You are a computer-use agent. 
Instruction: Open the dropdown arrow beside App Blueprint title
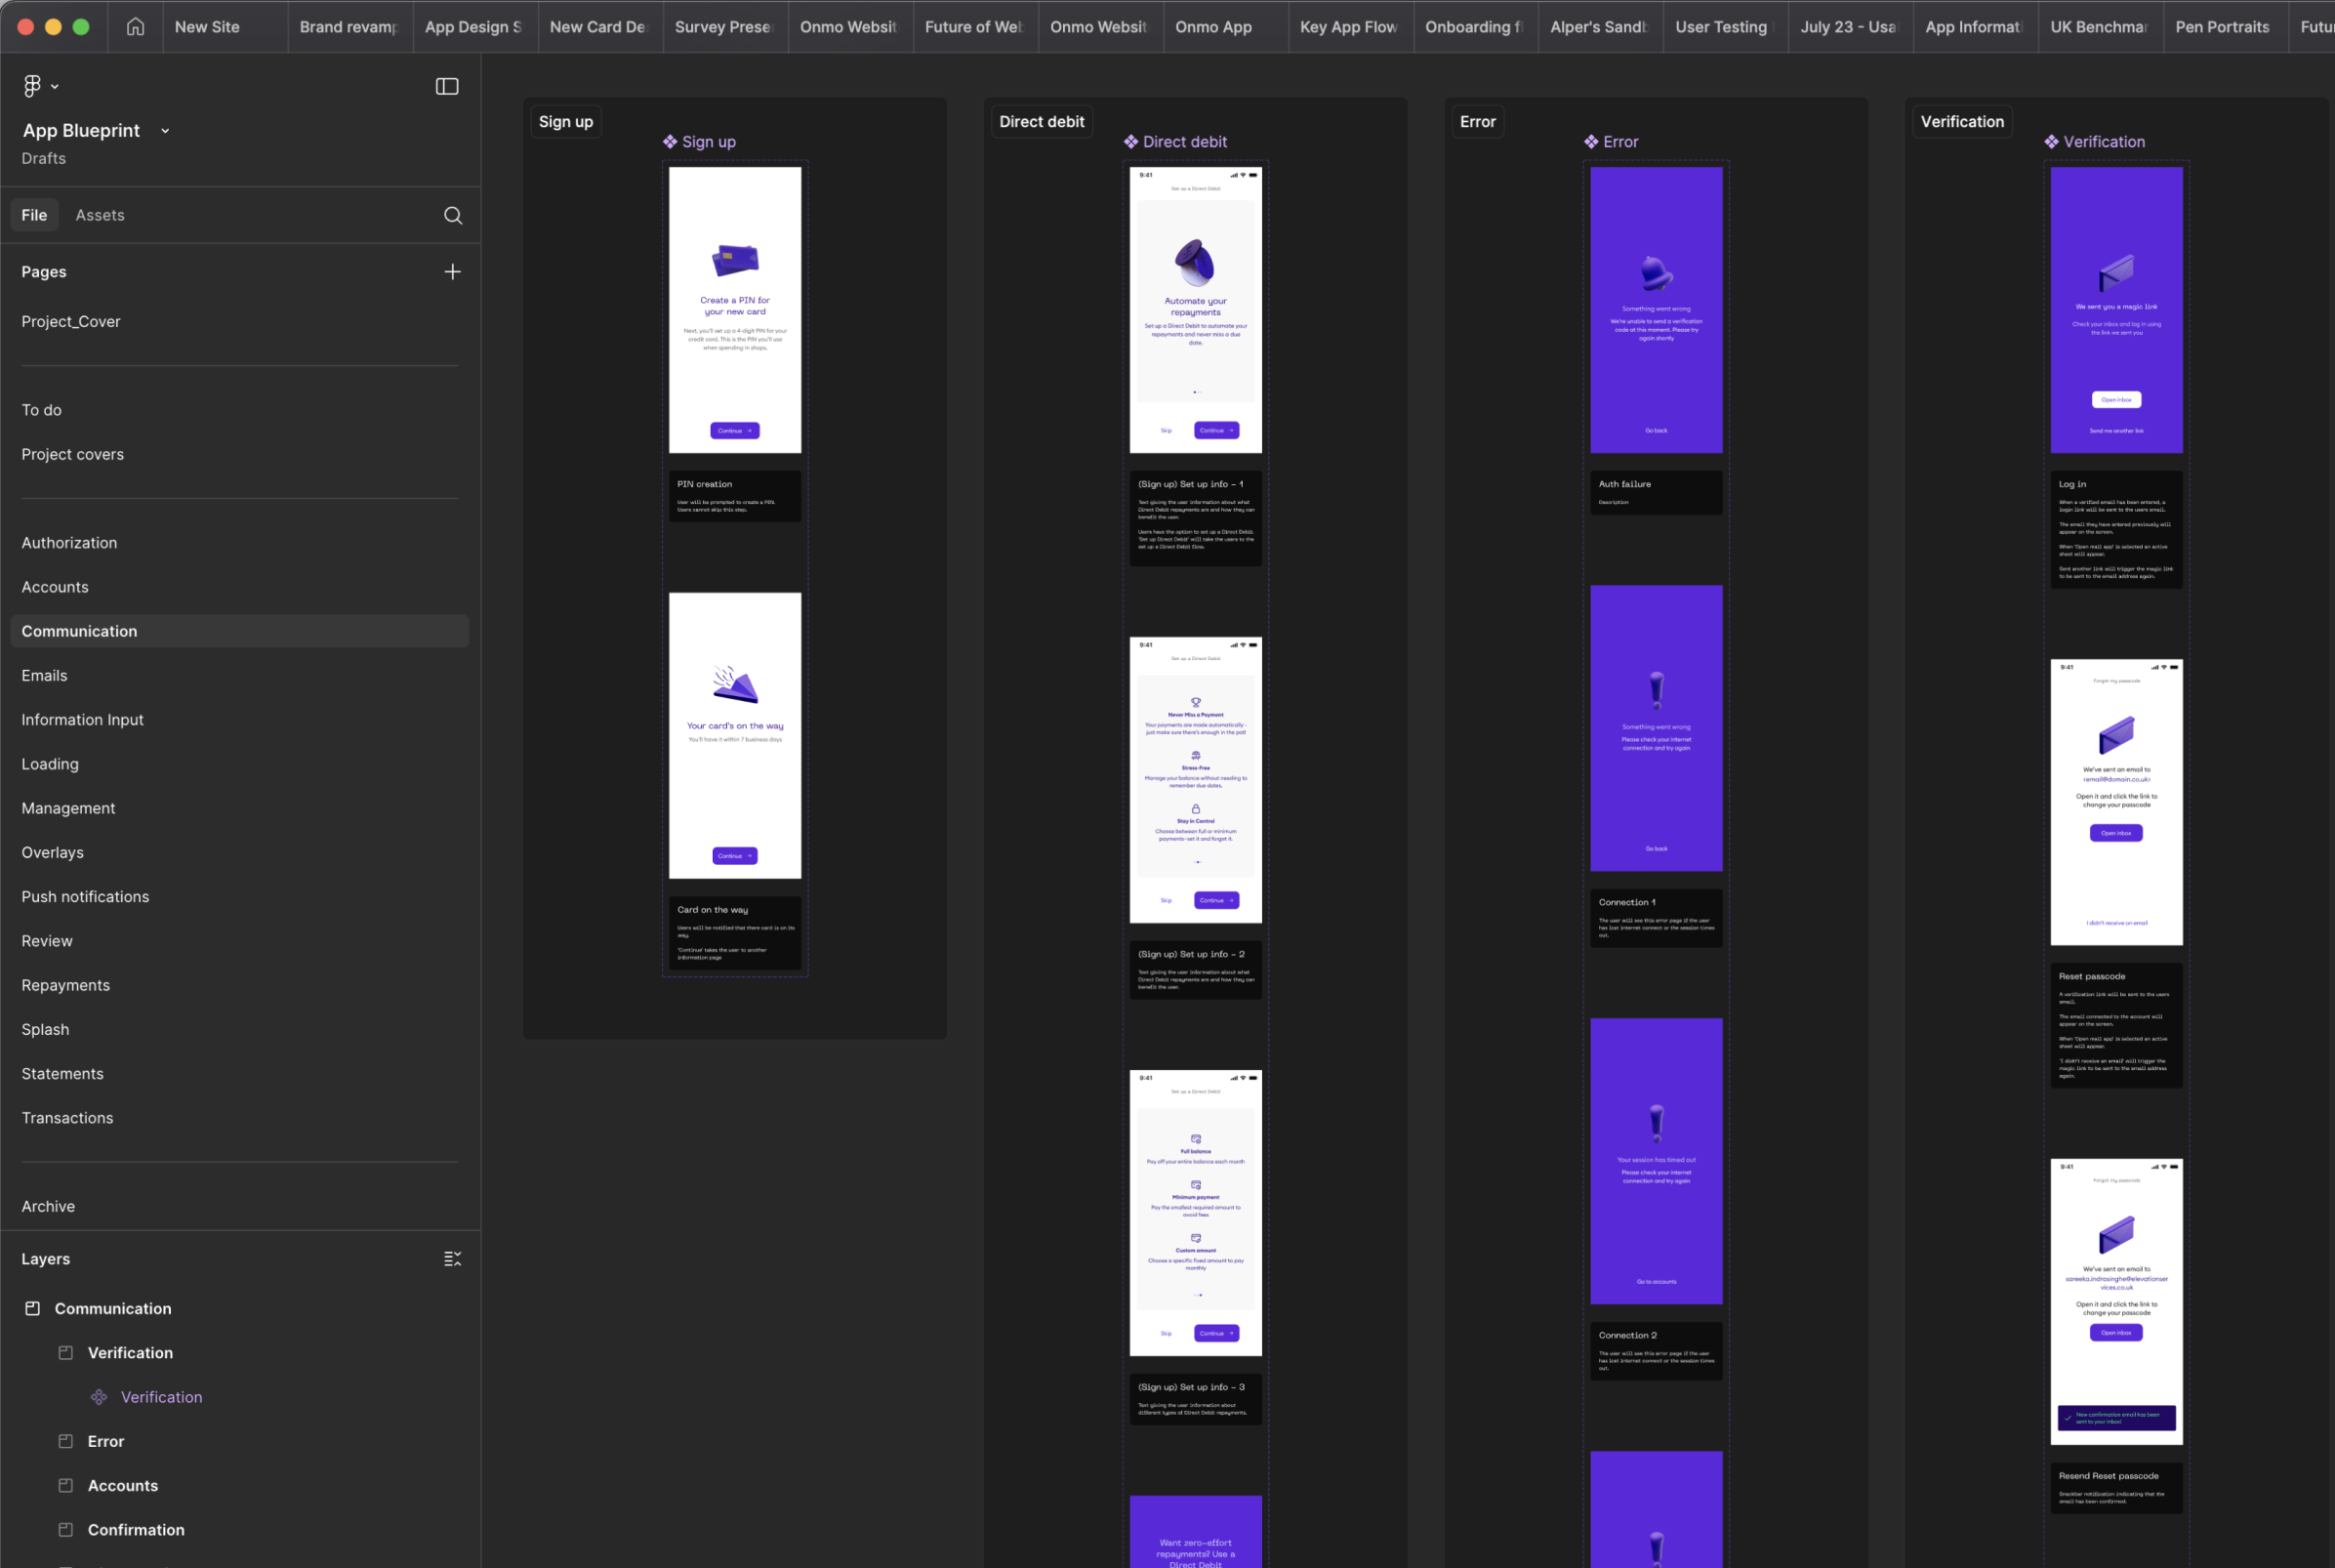click(x=165, y=130)
